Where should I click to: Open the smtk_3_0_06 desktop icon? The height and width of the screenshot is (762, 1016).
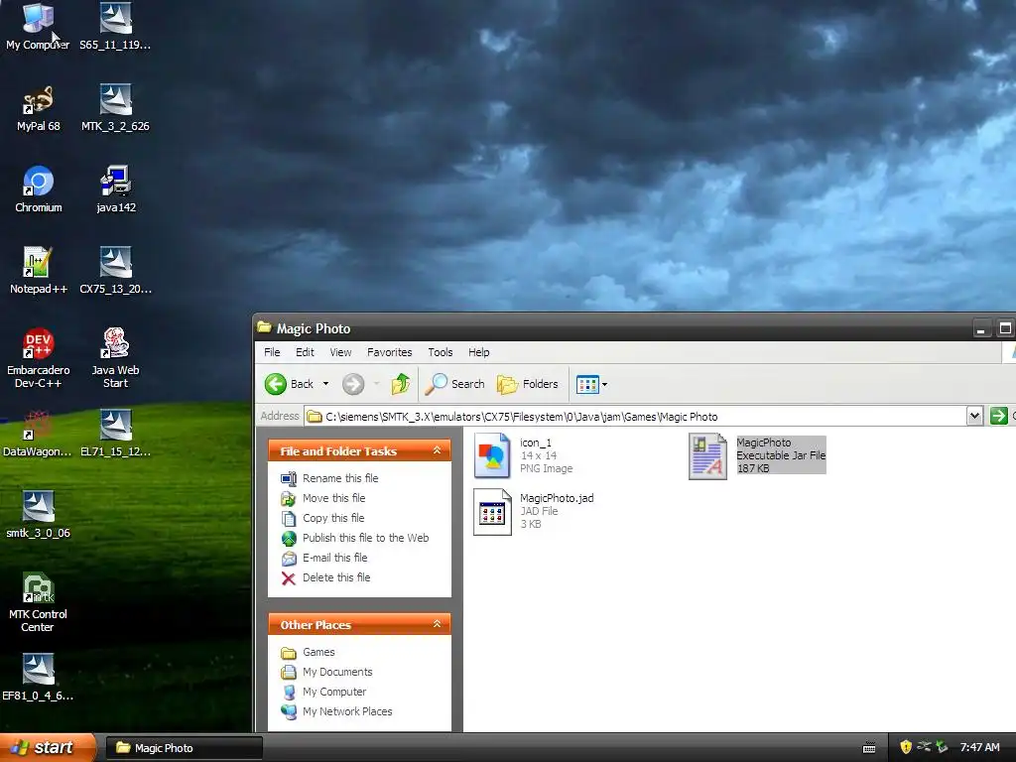tap(39, 515)
